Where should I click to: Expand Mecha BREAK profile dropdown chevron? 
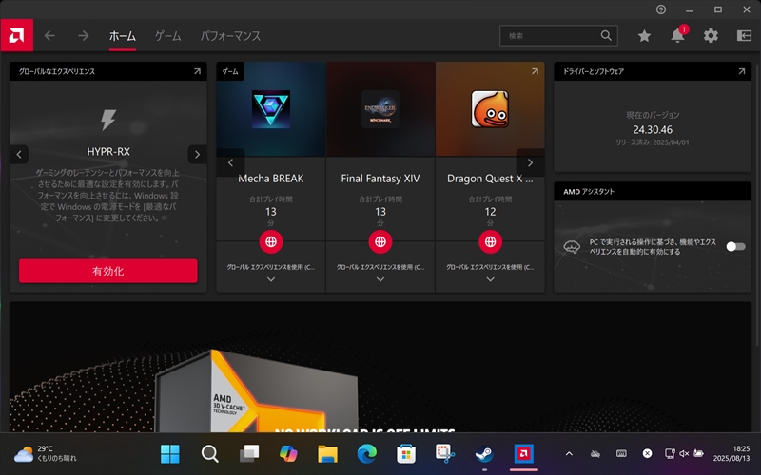click(271, 279)
